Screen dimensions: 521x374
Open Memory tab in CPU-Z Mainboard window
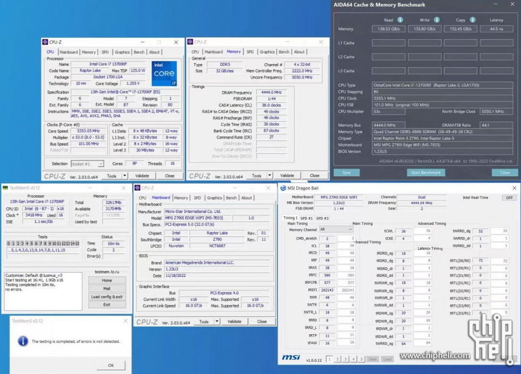point(181,197)
